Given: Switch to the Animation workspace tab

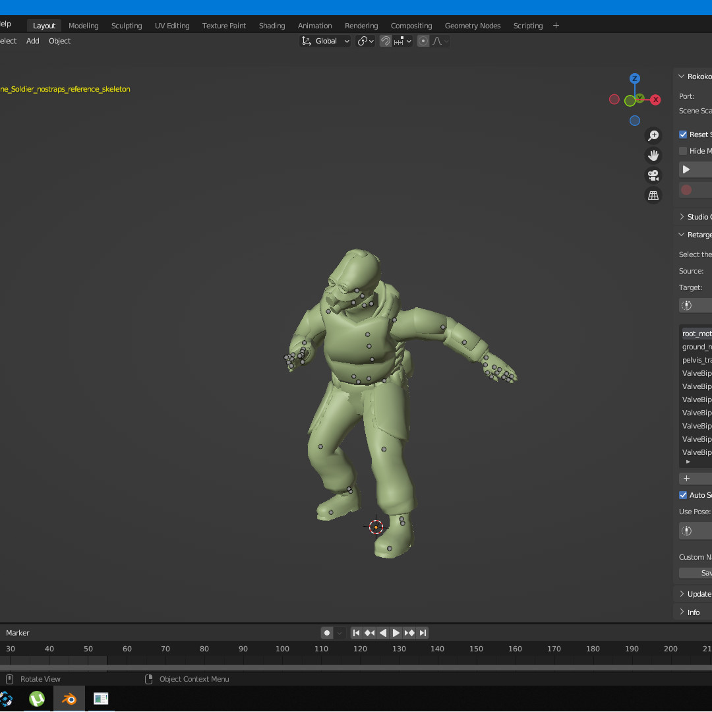Looking at the screenshot, I should point(314,26).
